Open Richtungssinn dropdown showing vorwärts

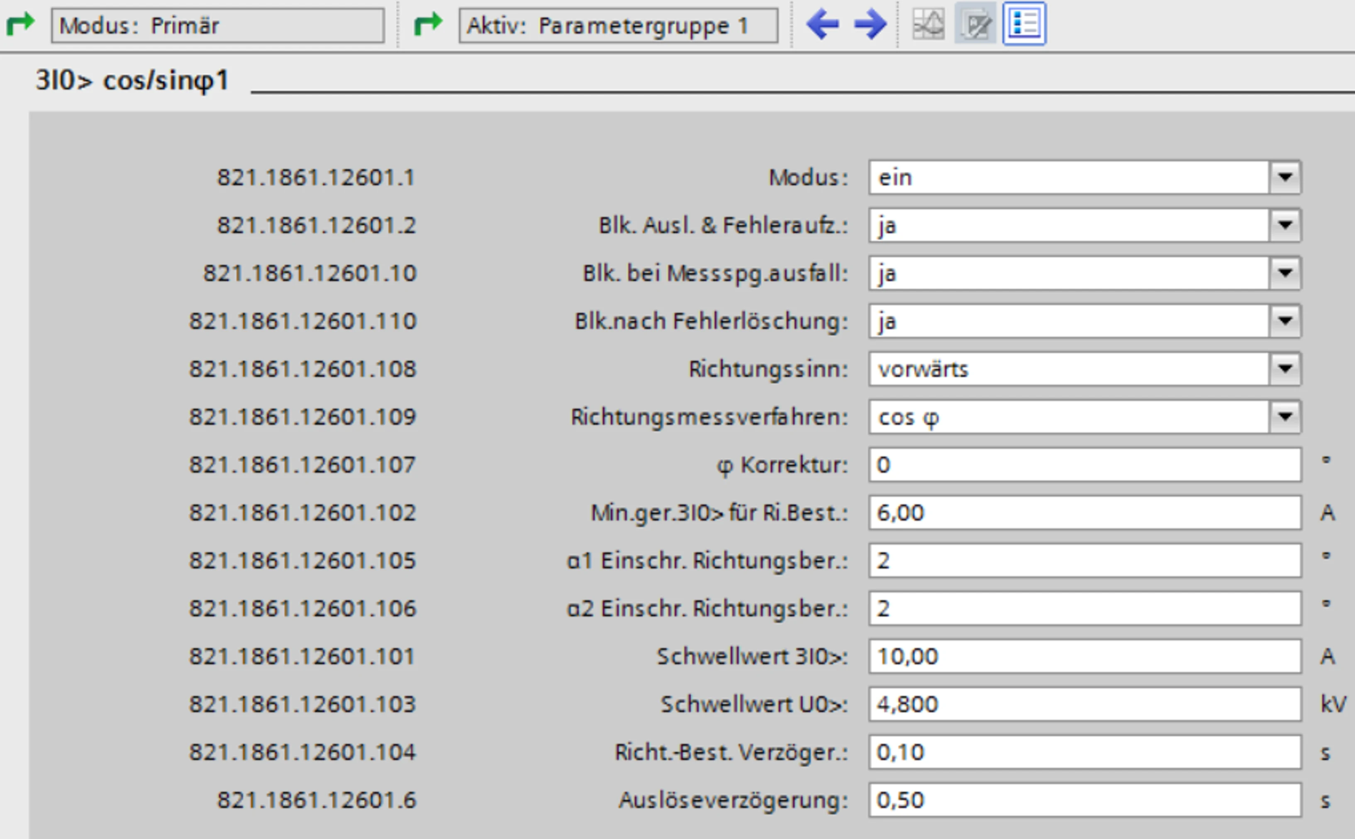(1284, 369)
